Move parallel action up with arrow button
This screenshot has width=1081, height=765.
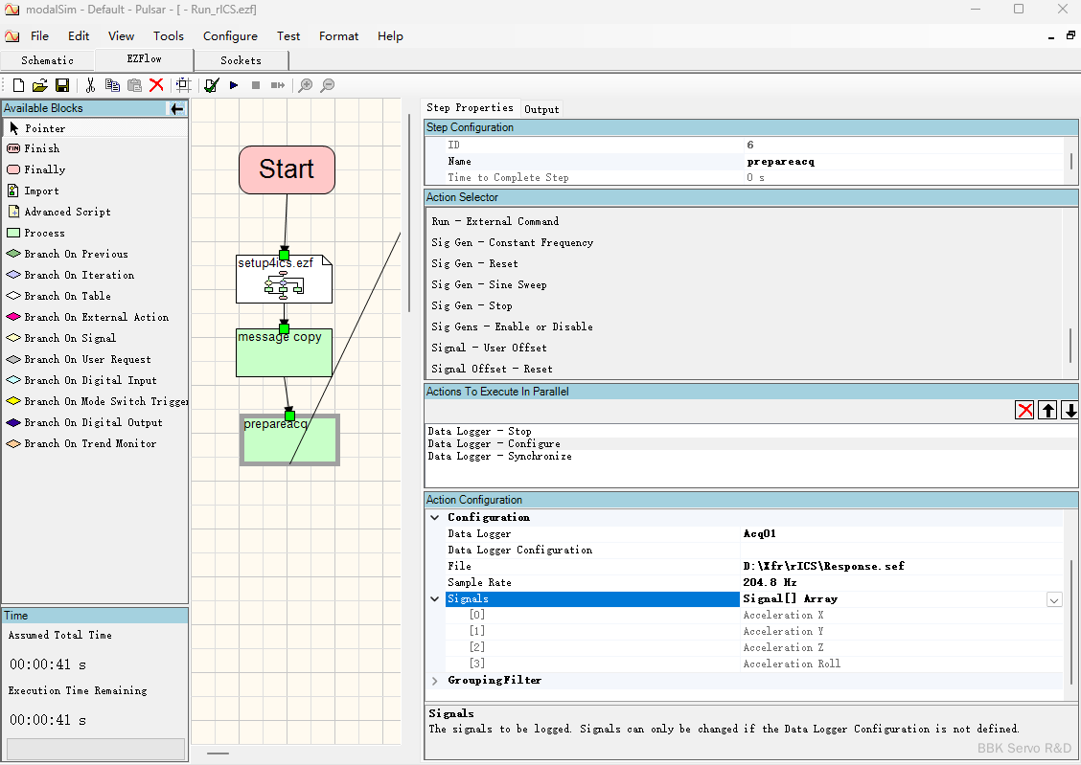[1047, 410]
